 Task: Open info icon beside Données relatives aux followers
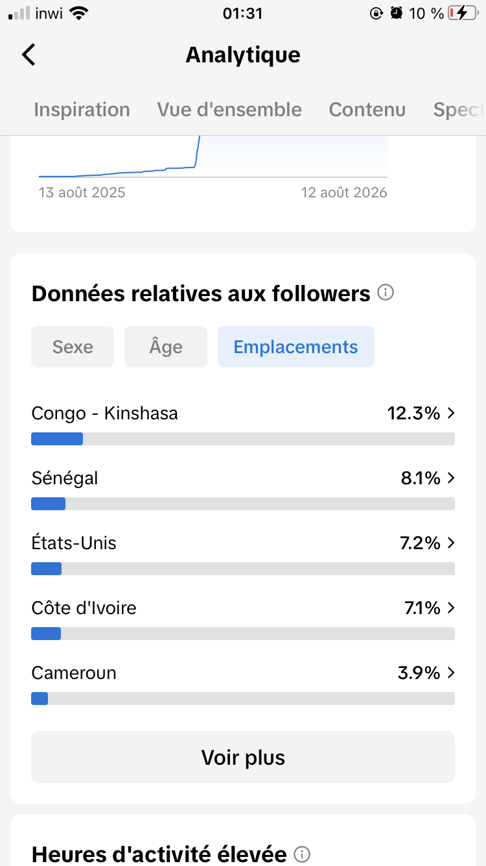coord(386,293)
